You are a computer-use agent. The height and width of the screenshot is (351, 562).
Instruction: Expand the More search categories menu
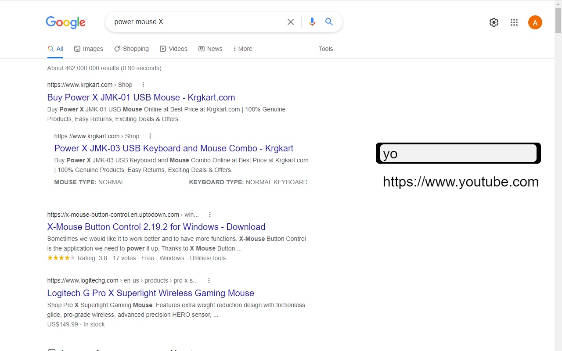pos(243,49)
